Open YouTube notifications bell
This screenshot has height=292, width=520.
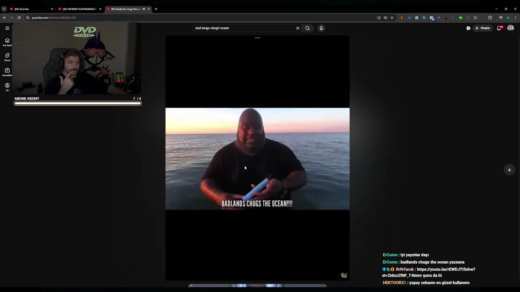(499, 28)
